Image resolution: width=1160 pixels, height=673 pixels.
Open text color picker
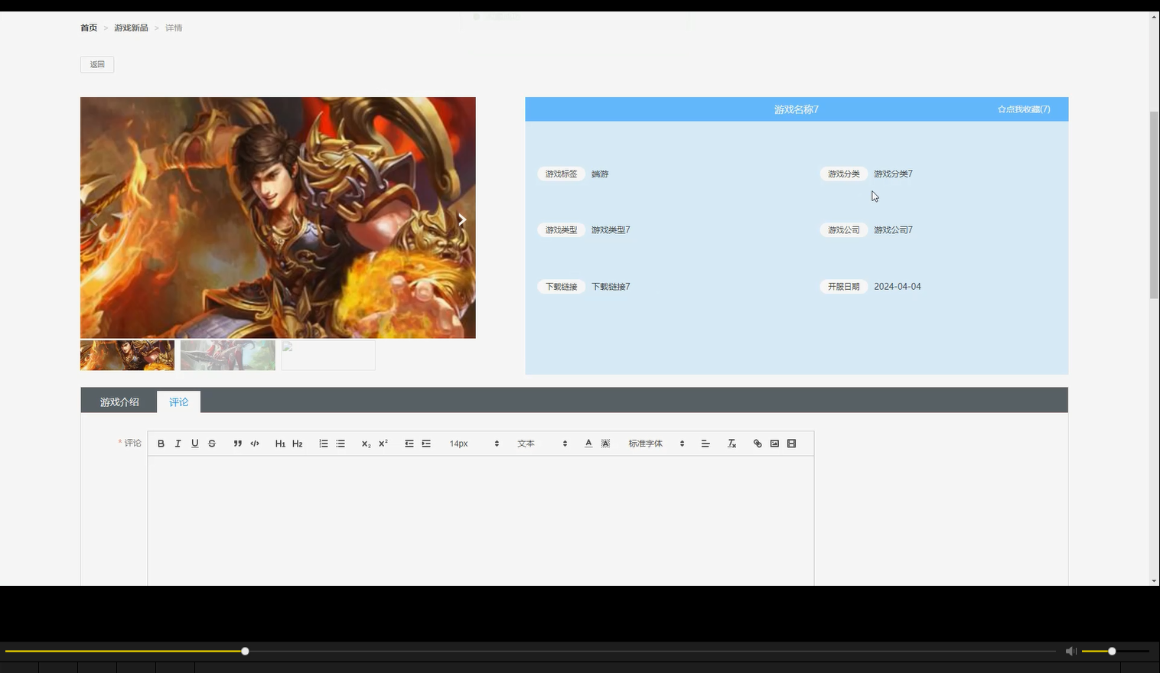(x=588, y=444)
